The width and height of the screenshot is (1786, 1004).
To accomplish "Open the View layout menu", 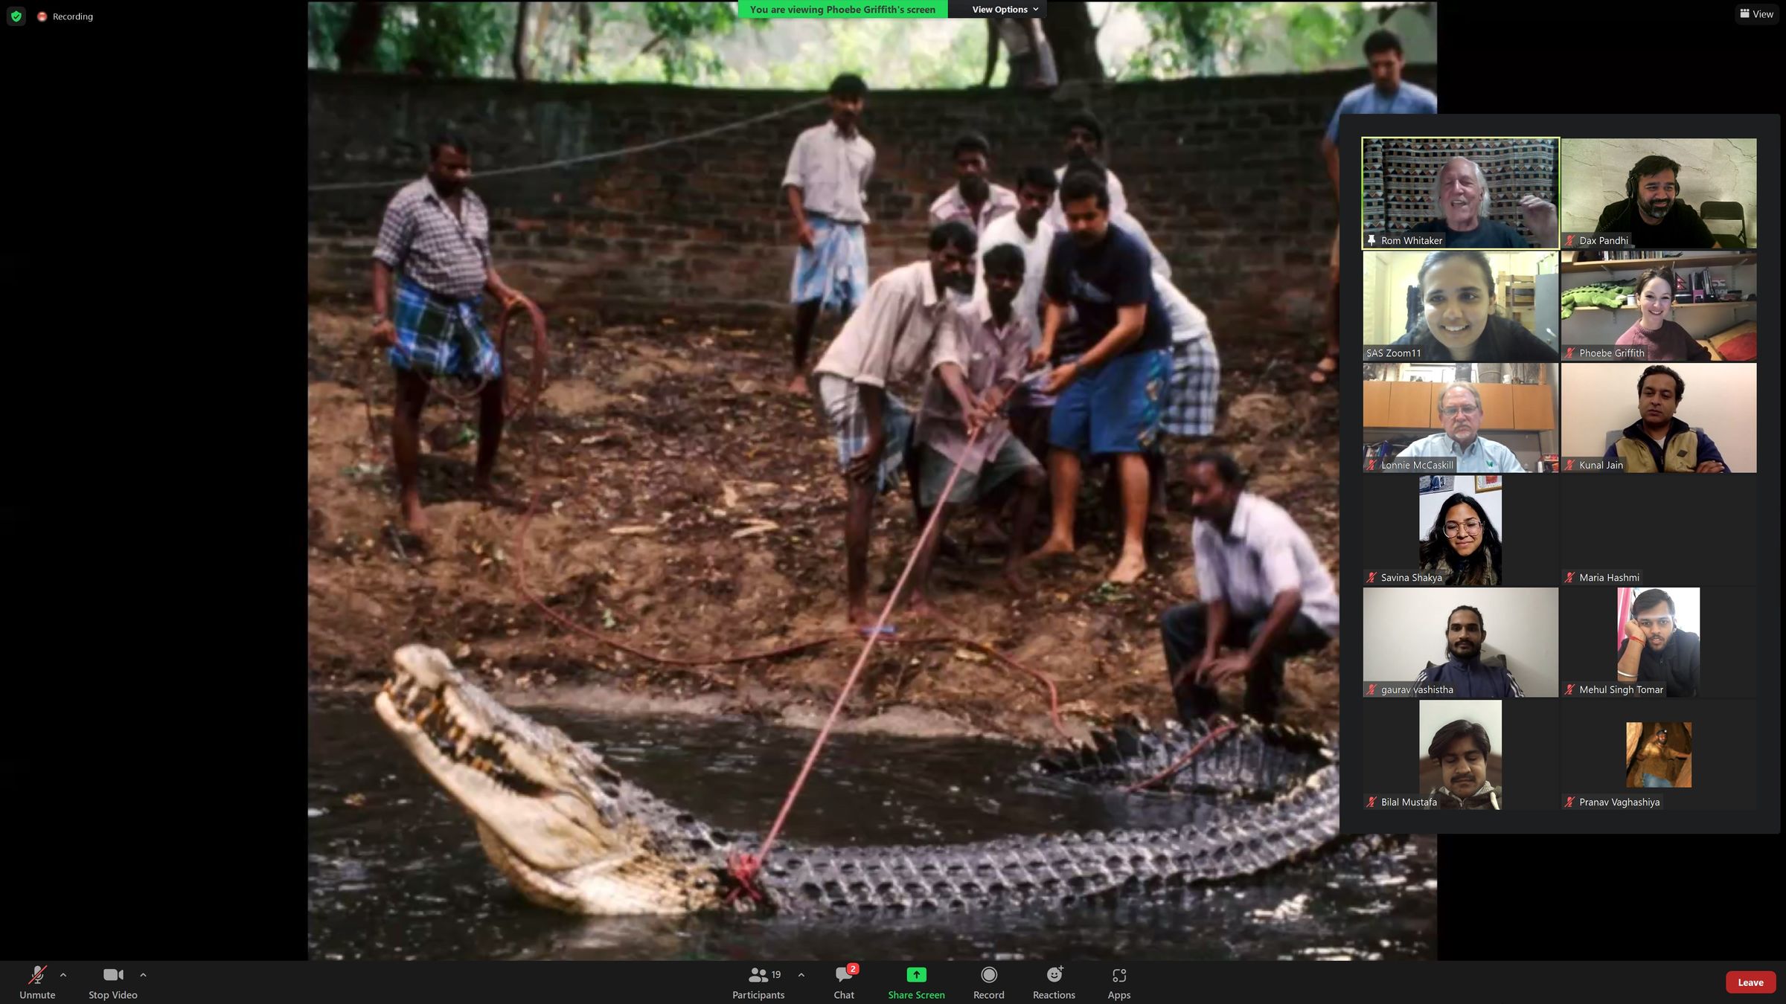I will pos(1756,14).
